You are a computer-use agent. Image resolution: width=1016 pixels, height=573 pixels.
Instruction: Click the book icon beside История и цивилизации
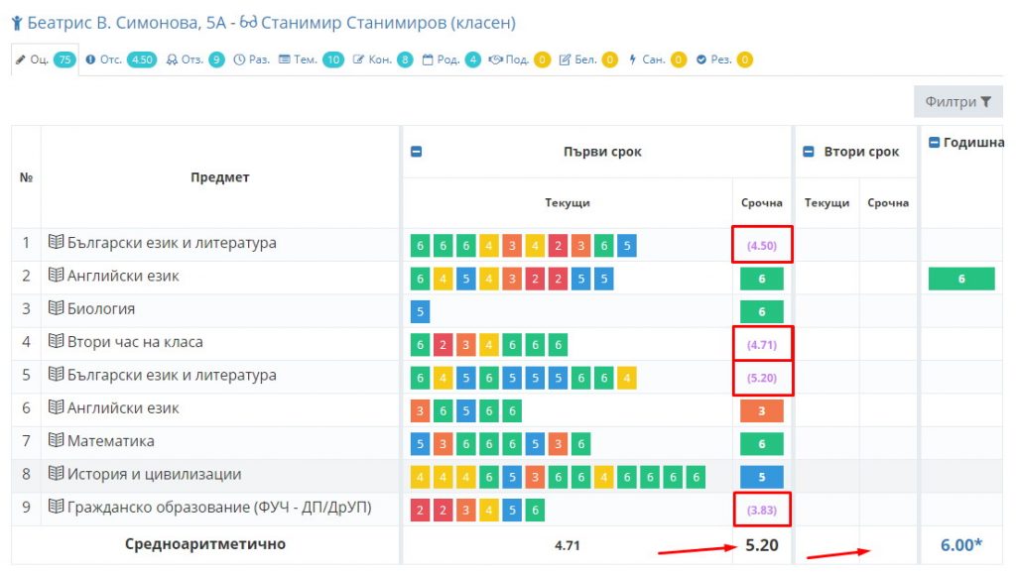[57, 475]
